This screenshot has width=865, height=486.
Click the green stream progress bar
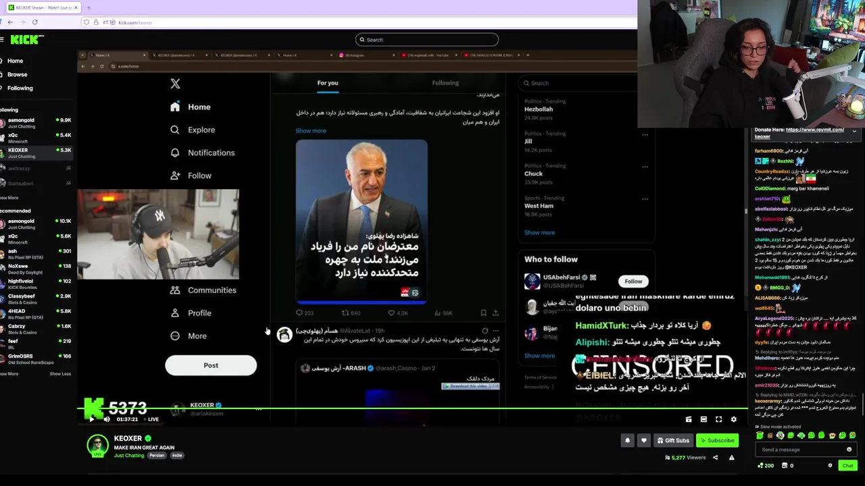click(x=412, y=409)
